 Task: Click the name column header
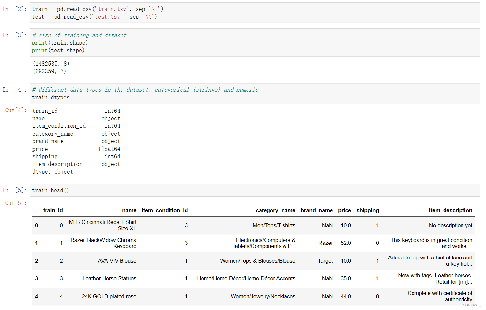click(x=129, y=210)
